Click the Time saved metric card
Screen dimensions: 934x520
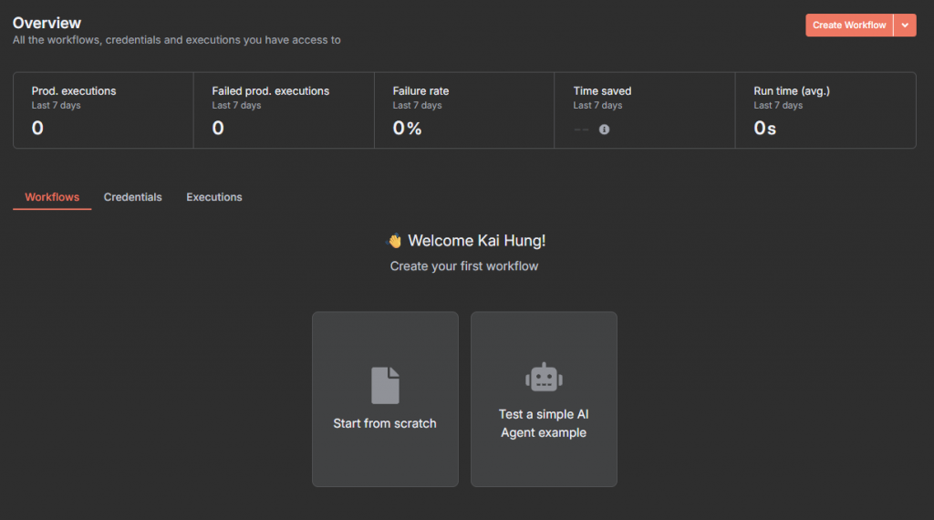pyautogui.click(x=645, y=110)
